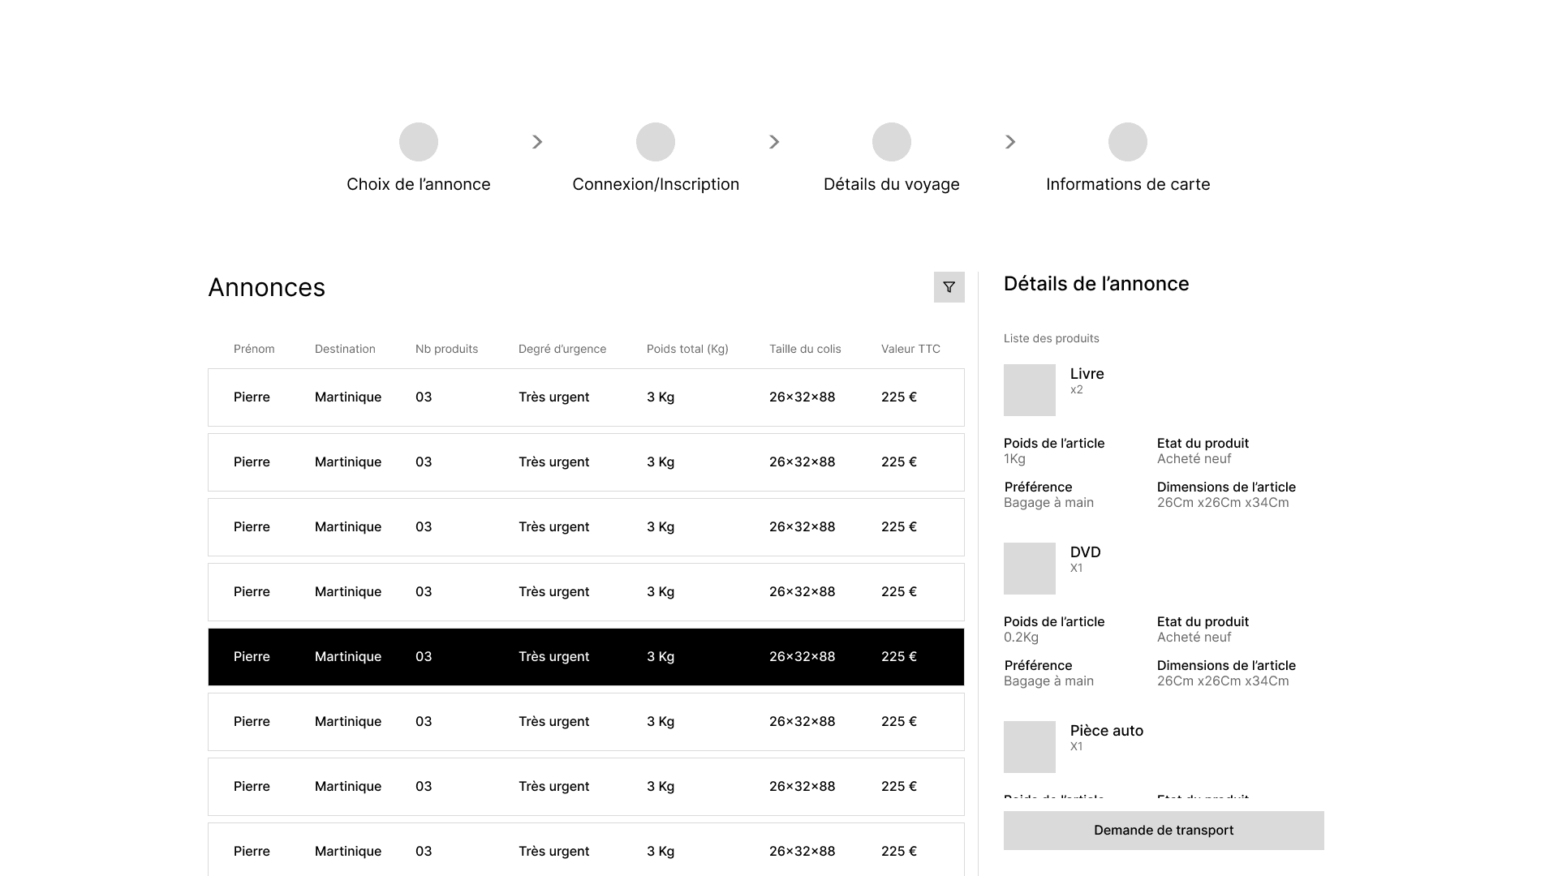Click the Informations de carte step circle
The height and width of the screenshot is (876, 1558).
coord(1128,141)
